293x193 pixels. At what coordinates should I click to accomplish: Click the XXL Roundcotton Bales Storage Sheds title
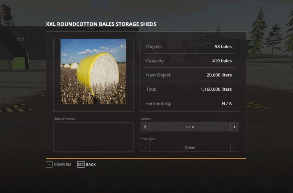click(x=102, y=24)
